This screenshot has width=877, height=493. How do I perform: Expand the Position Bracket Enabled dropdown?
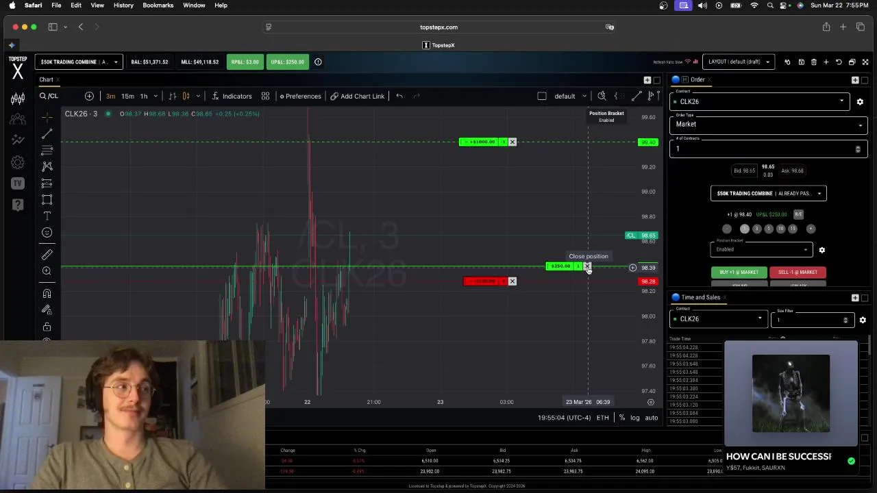point(761,249)
